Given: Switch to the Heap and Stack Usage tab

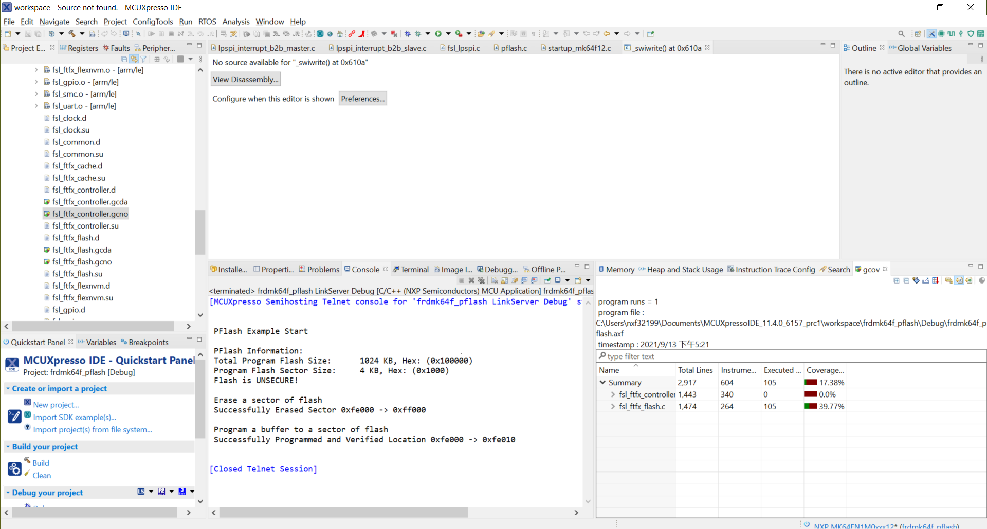Looking at the screenshot, I should click(681, 269).
